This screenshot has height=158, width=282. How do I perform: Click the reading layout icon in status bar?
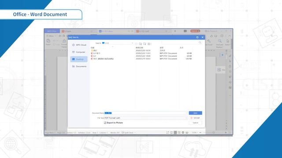(171, 133)
